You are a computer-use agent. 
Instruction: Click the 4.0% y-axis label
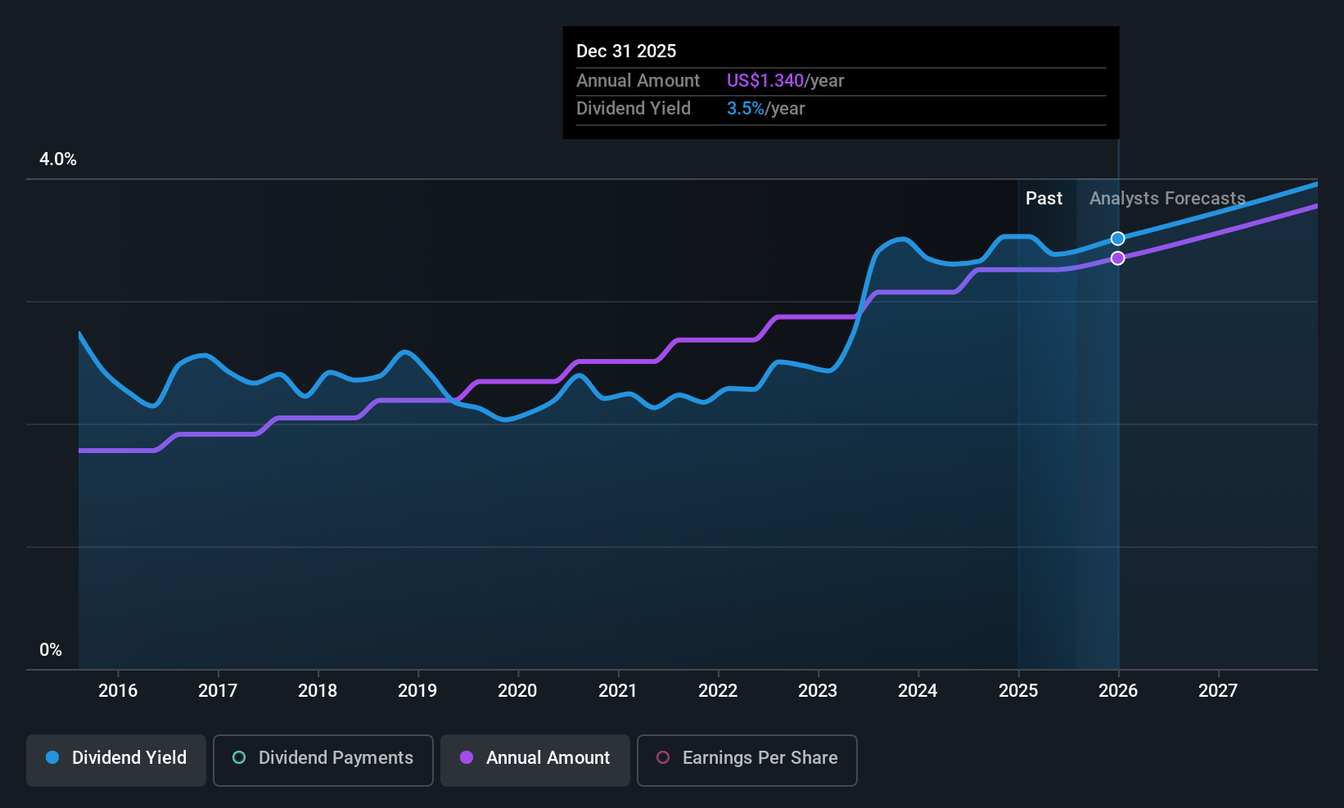pos(58,159)
